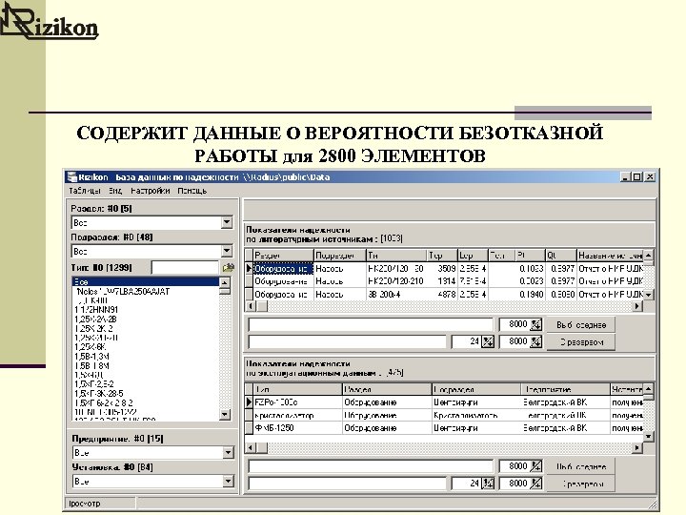Open the Таблицы menu

pos(85,191)
